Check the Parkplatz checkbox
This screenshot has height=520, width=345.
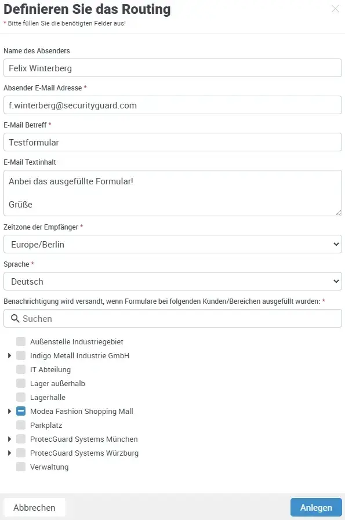(x=21, y=425)
